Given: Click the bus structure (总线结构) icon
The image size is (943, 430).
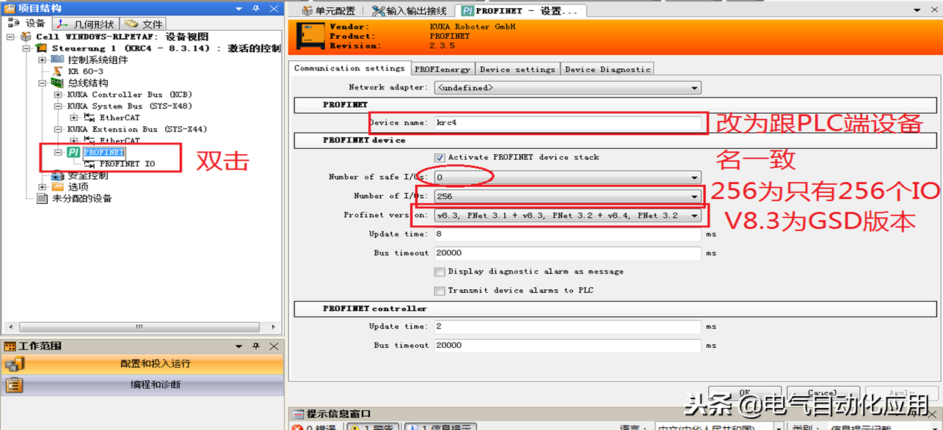Looking at the screenshot, I should tap(57, 83).
